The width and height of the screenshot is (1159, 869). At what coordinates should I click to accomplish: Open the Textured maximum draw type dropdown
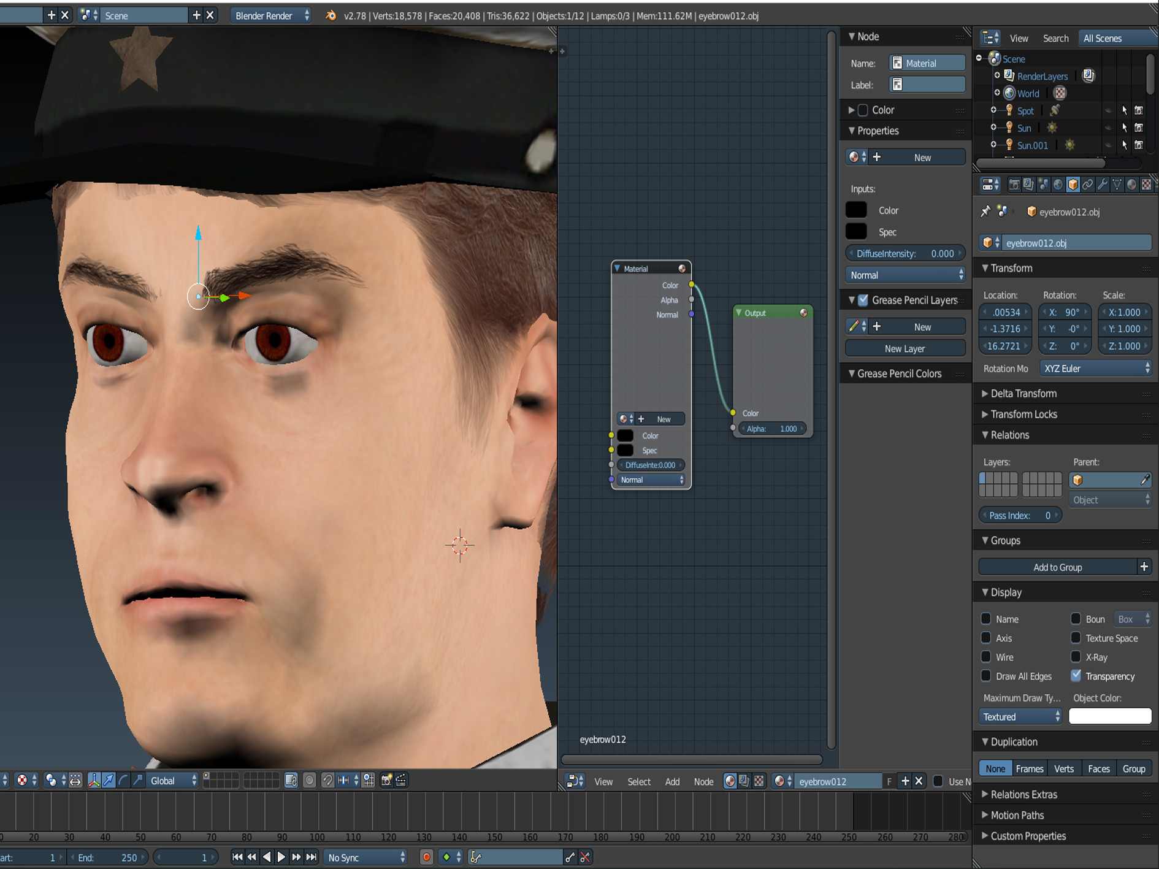[1020, 716]
